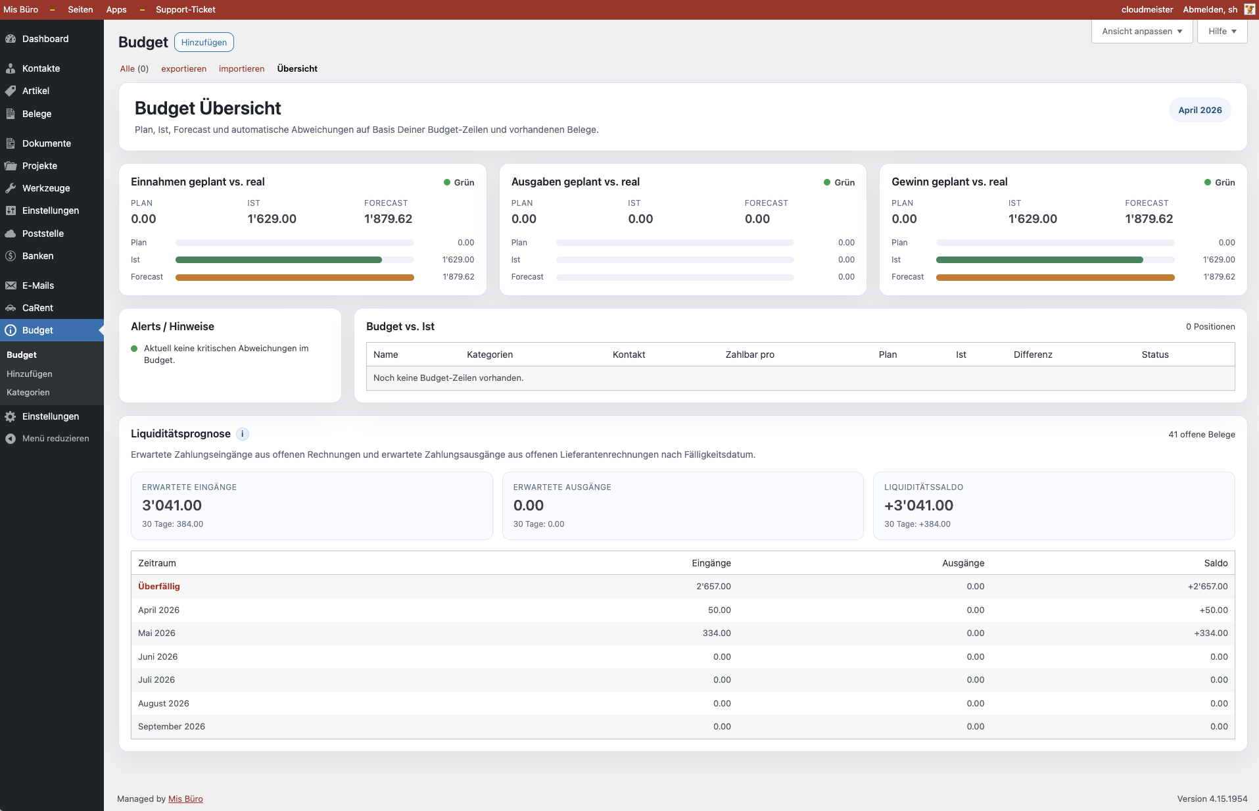Open the Apps menu in top bar

tap(116, 9)
